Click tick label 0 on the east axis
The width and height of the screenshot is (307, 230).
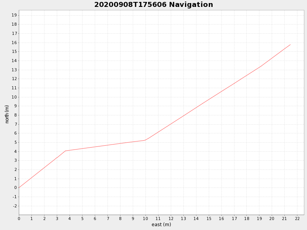pyautogui.click(x=19, y=219)
